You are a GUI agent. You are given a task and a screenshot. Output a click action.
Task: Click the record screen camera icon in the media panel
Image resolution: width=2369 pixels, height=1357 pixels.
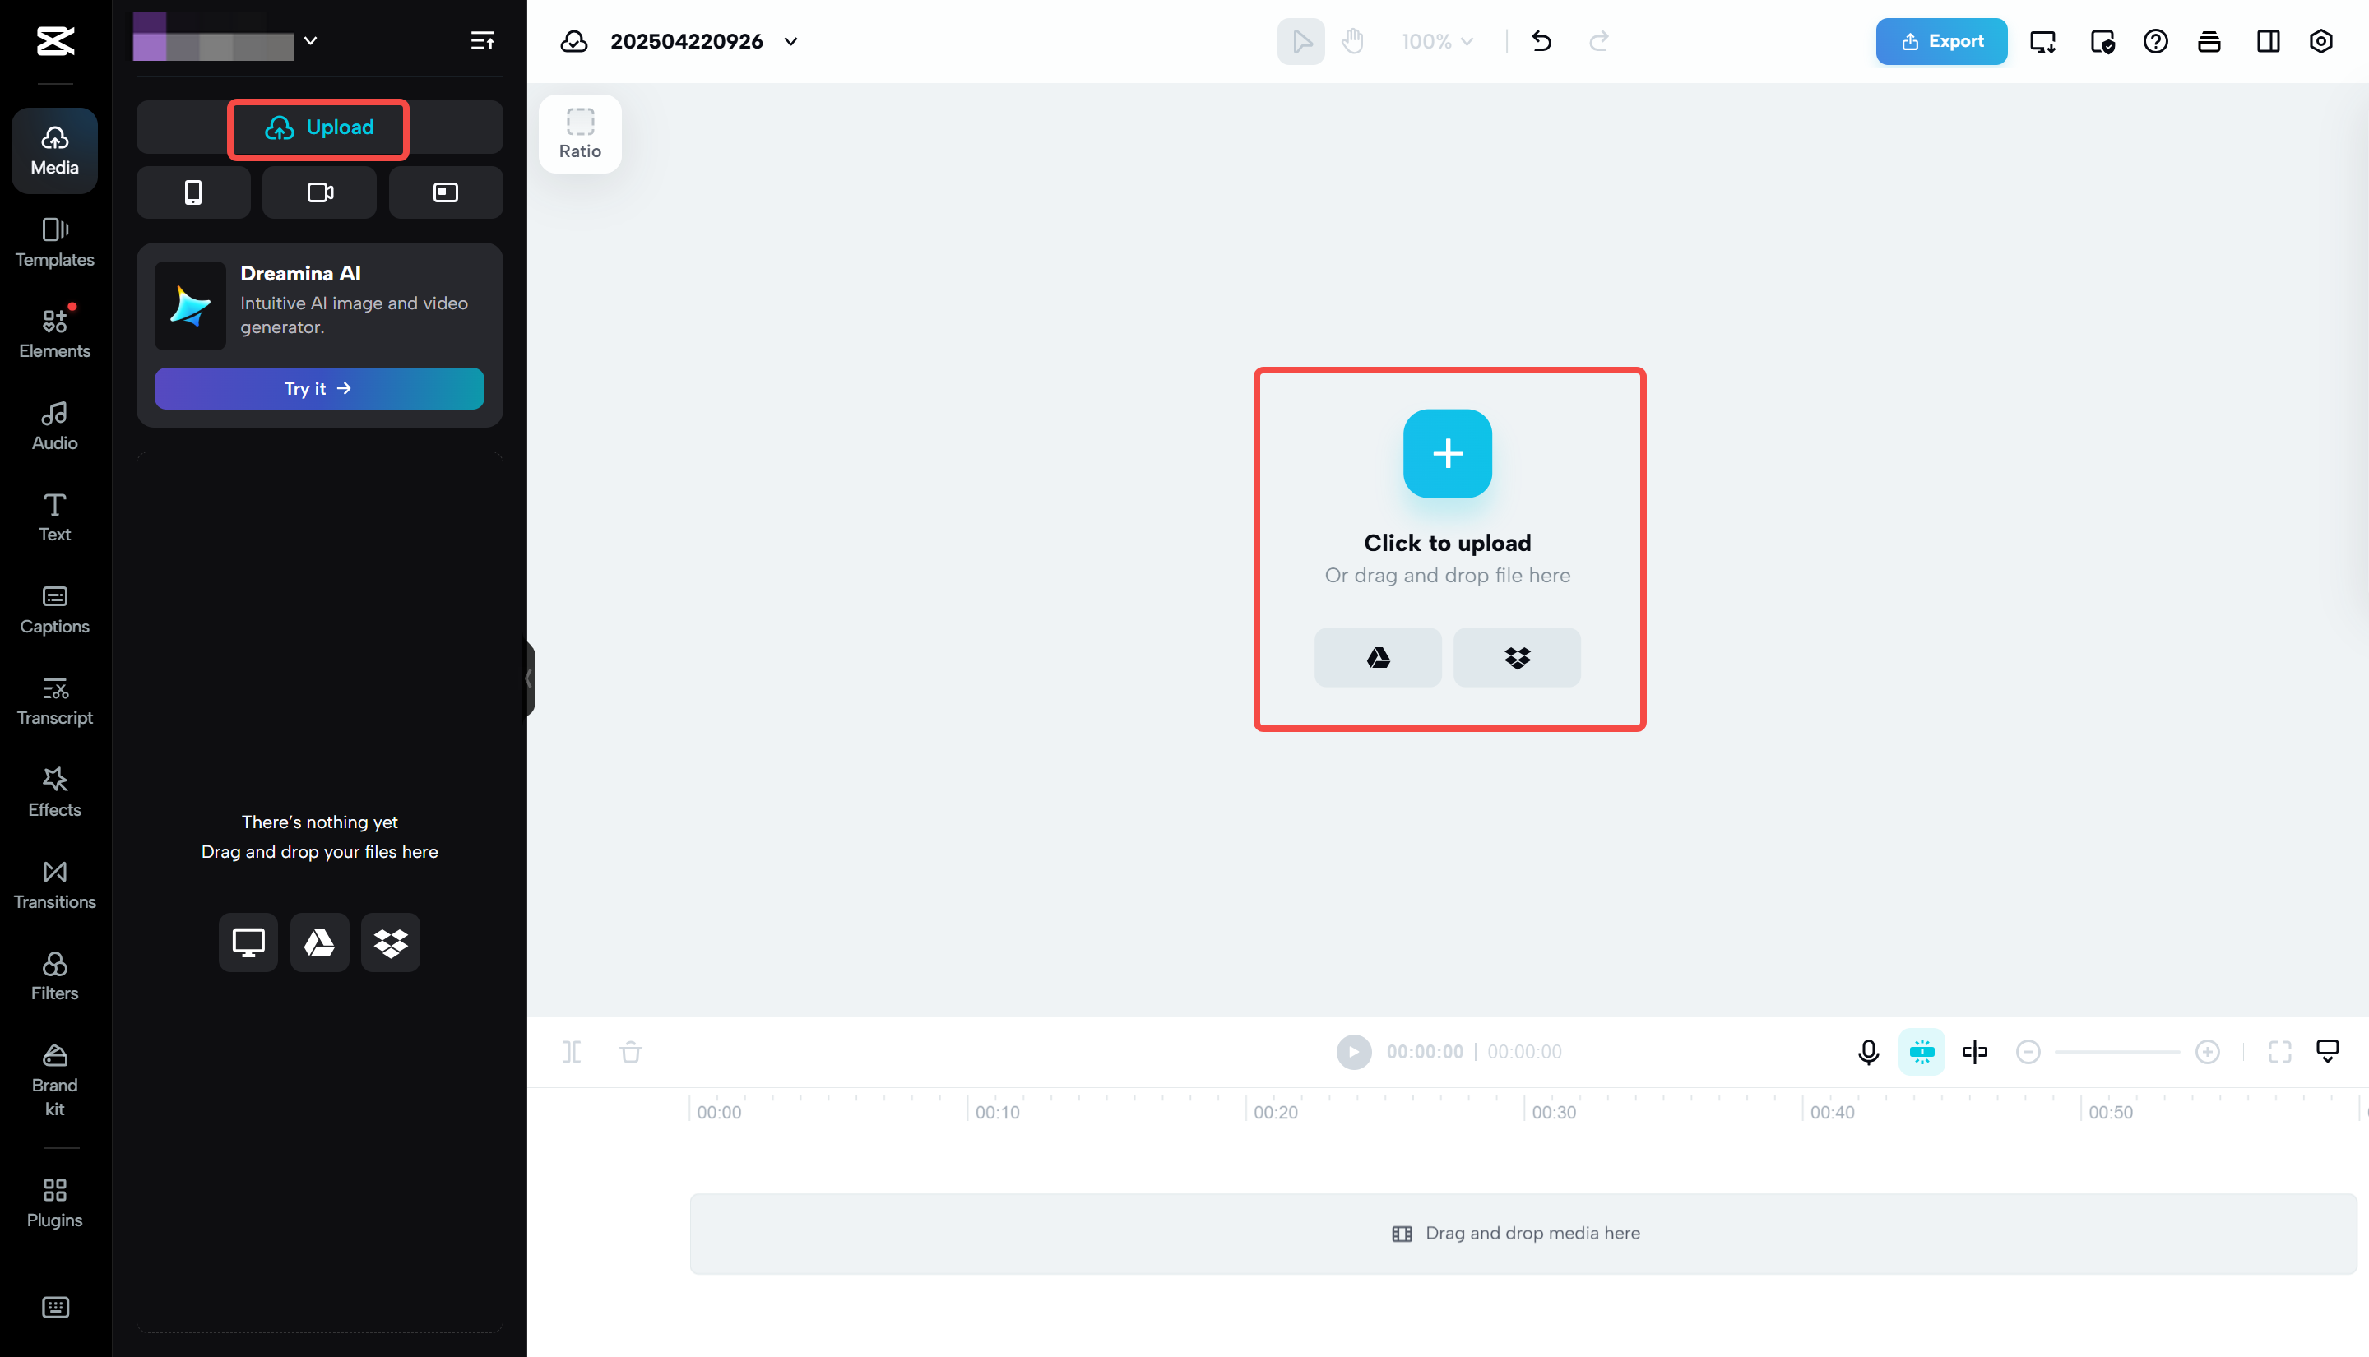pos(320,192)
